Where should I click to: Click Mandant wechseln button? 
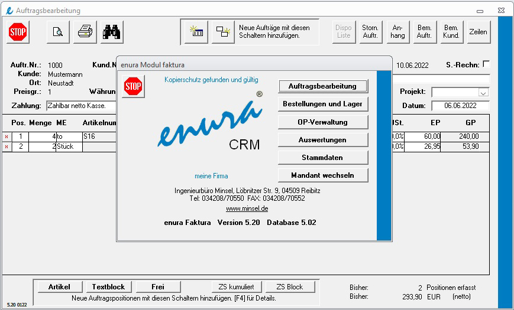coord(323,175)
